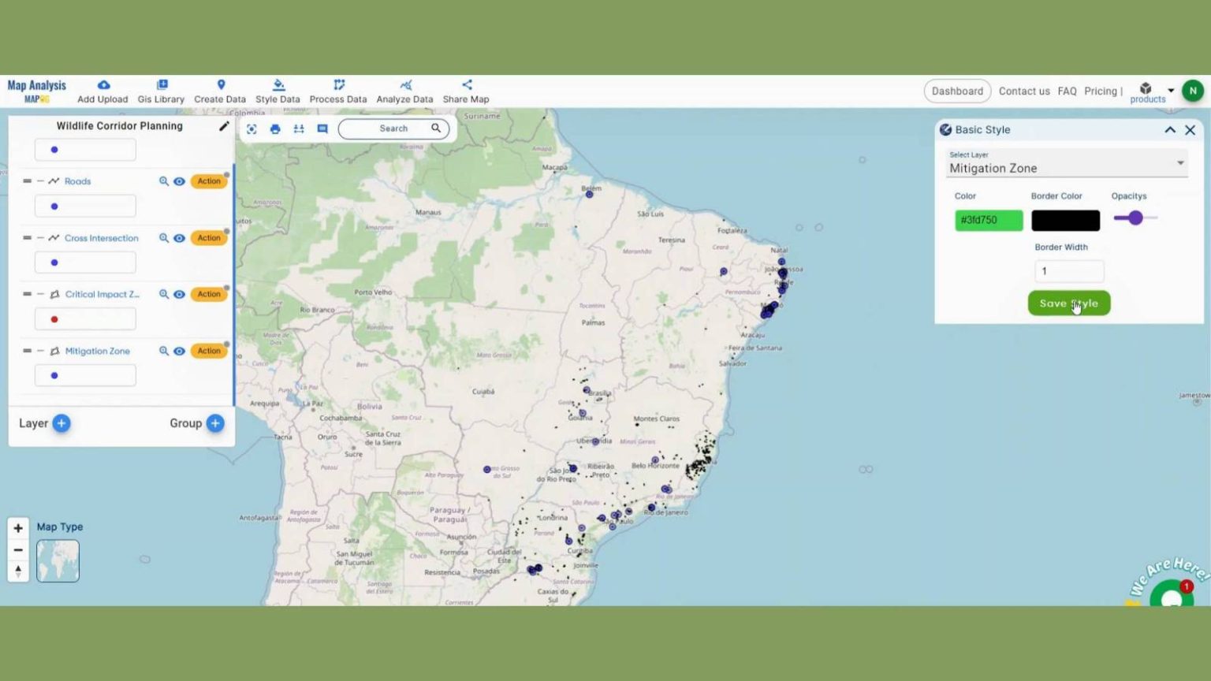Viewport: 1211px width, 681px height.
Task: Zoom to the Mitigation Zone layer
Action: pyautogui.click(x=164, y=351)
